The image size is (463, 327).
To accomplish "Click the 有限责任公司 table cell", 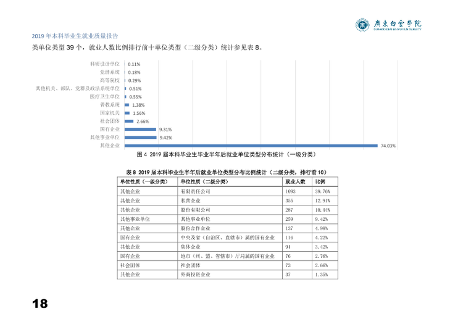I will coord(195,191).
